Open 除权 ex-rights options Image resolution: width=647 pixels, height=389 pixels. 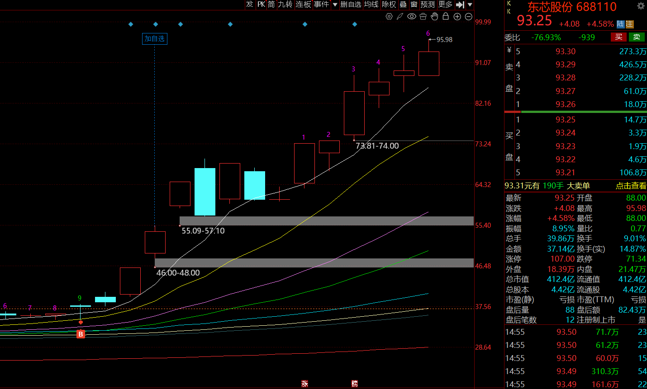click(389, 5)
